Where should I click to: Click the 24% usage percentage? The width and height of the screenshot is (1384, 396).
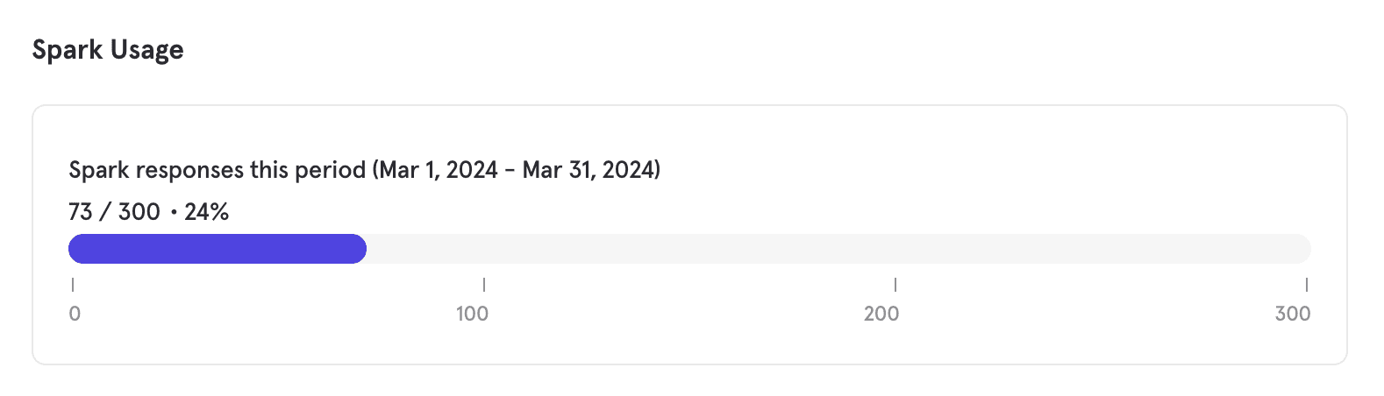(x=207, y=212)
